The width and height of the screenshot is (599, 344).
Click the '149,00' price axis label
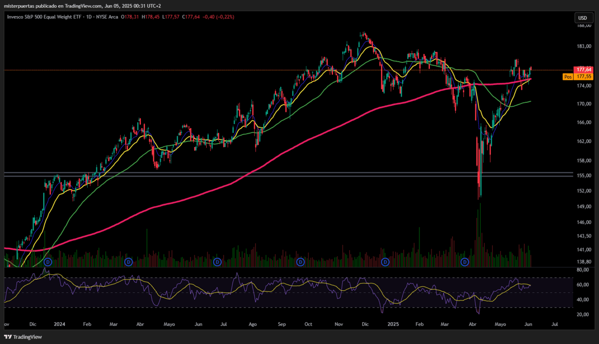click(x=584, y=207)
